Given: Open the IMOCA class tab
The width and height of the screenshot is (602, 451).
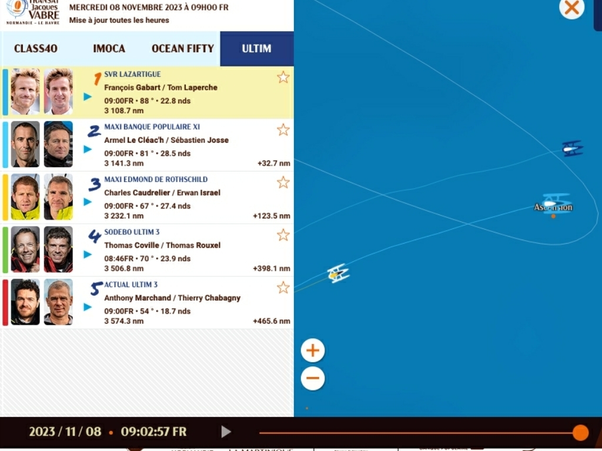Looking at the screenshot, I should click(109, 48).
